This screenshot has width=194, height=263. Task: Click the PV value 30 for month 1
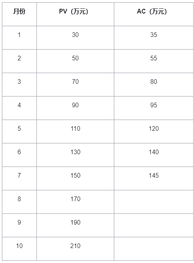(x=75, y=38)
